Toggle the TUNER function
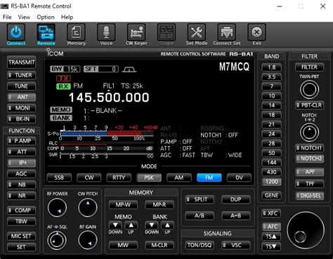This screenshot has width=333, height=259. pyautogui.click(x=21, y=75)
